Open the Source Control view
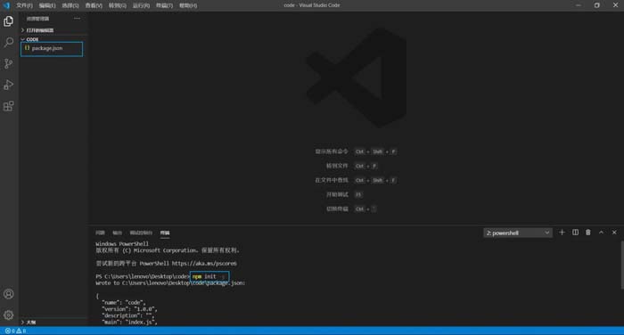The image size is (624, 335). point(8,63)
